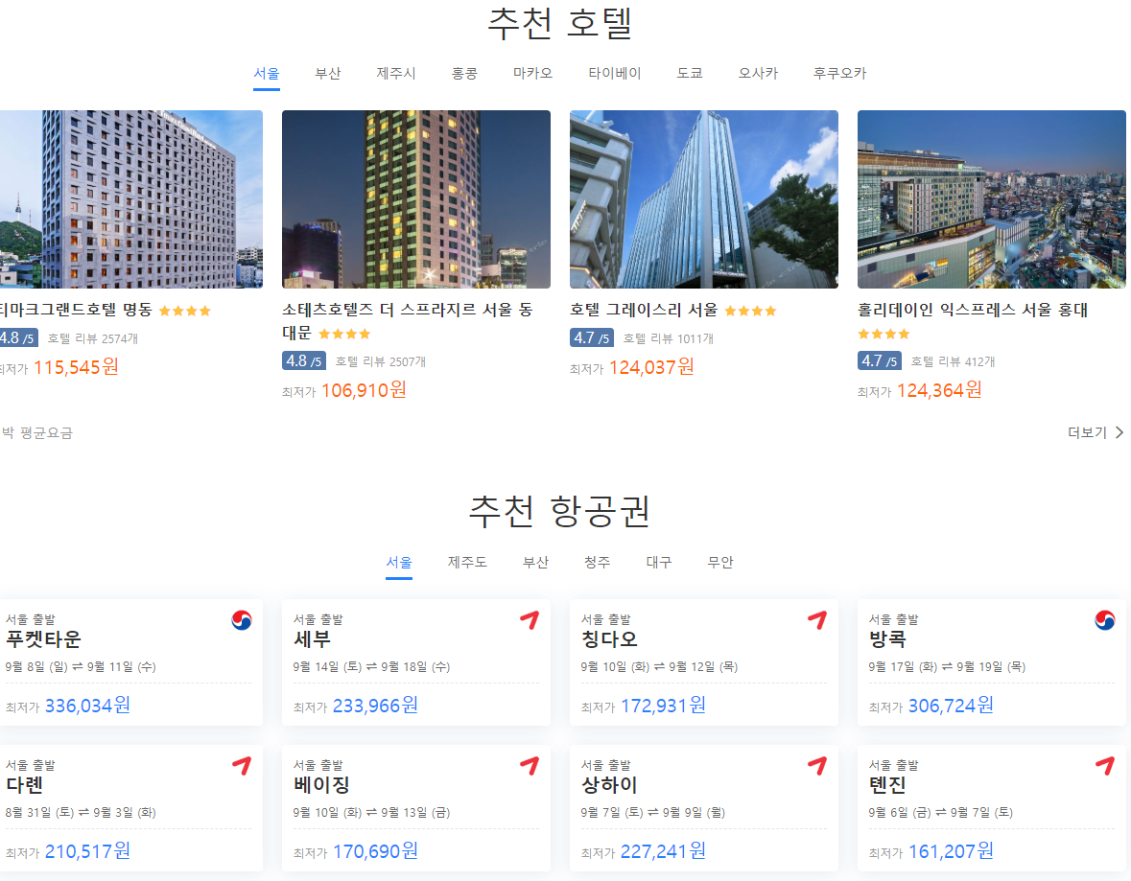The width and height of the screenshot is (1131, 881).
Task: Click the chevron arrow next to 더보기
Action: click(x=1119, y=432)
